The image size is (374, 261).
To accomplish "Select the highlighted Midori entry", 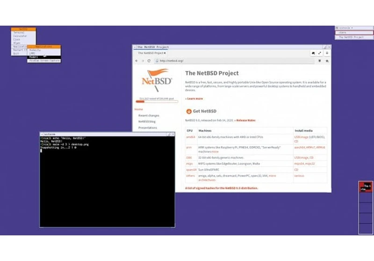I will (x=44, y=57).
